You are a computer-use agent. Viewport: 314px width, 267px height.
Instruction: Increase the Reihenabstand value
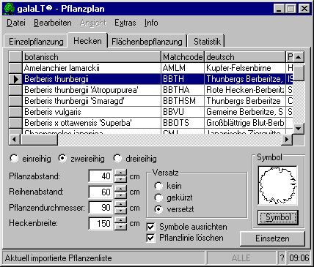coord(120,188)
